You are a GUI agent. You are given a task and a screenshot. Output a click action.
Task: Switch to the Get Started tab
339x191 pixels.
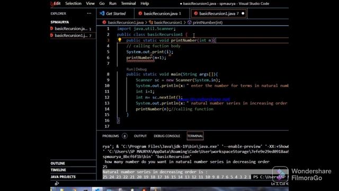(115, 13)
